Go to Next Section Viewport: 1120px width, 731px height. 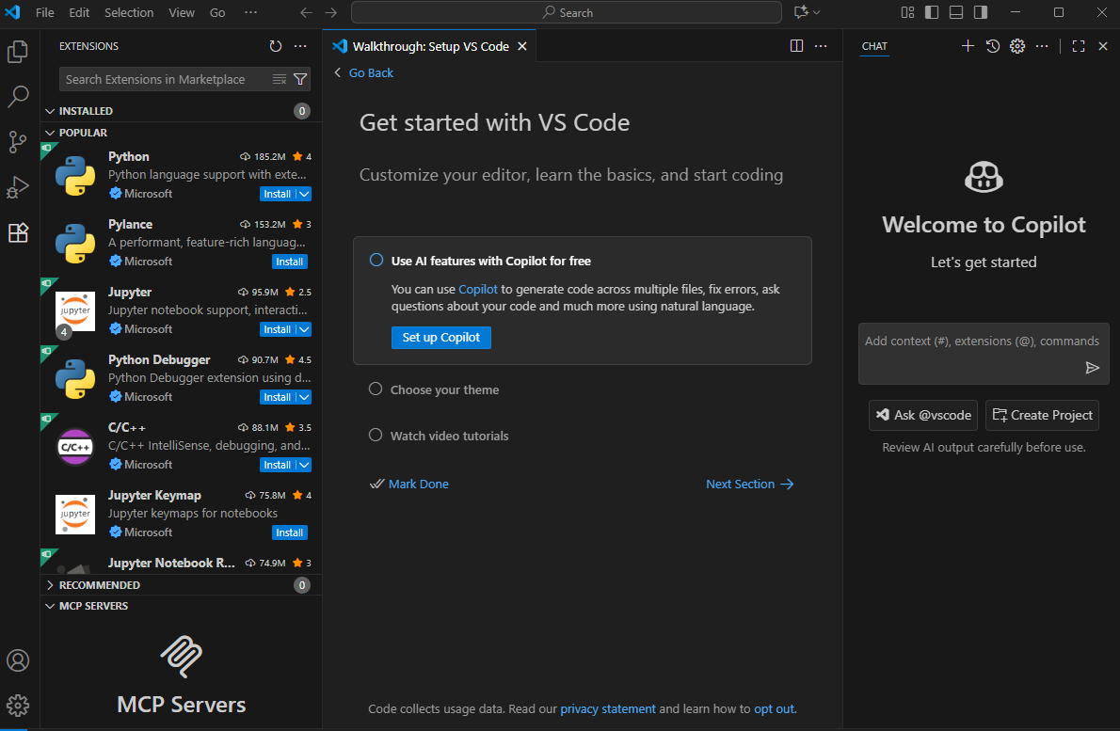point(749,484)
